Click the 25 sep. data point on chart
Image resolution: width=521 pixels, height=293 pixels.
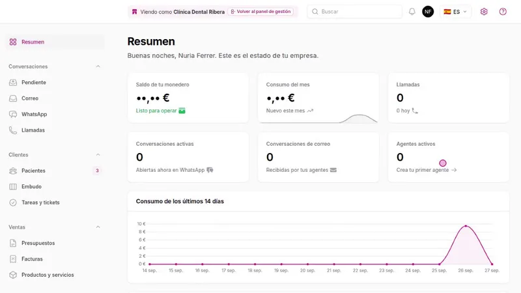click(x=439, y=264)
